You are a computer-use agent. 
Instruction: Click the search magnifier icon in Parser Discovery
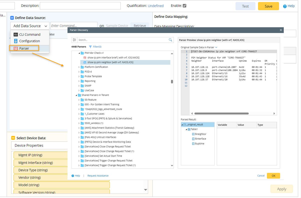pyautogui.click(x=170, y=40)
